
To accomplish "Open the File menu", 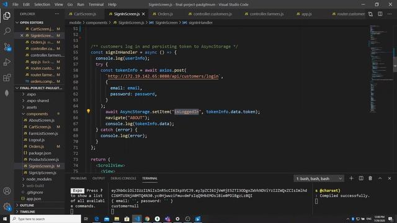I will (15, 4).
